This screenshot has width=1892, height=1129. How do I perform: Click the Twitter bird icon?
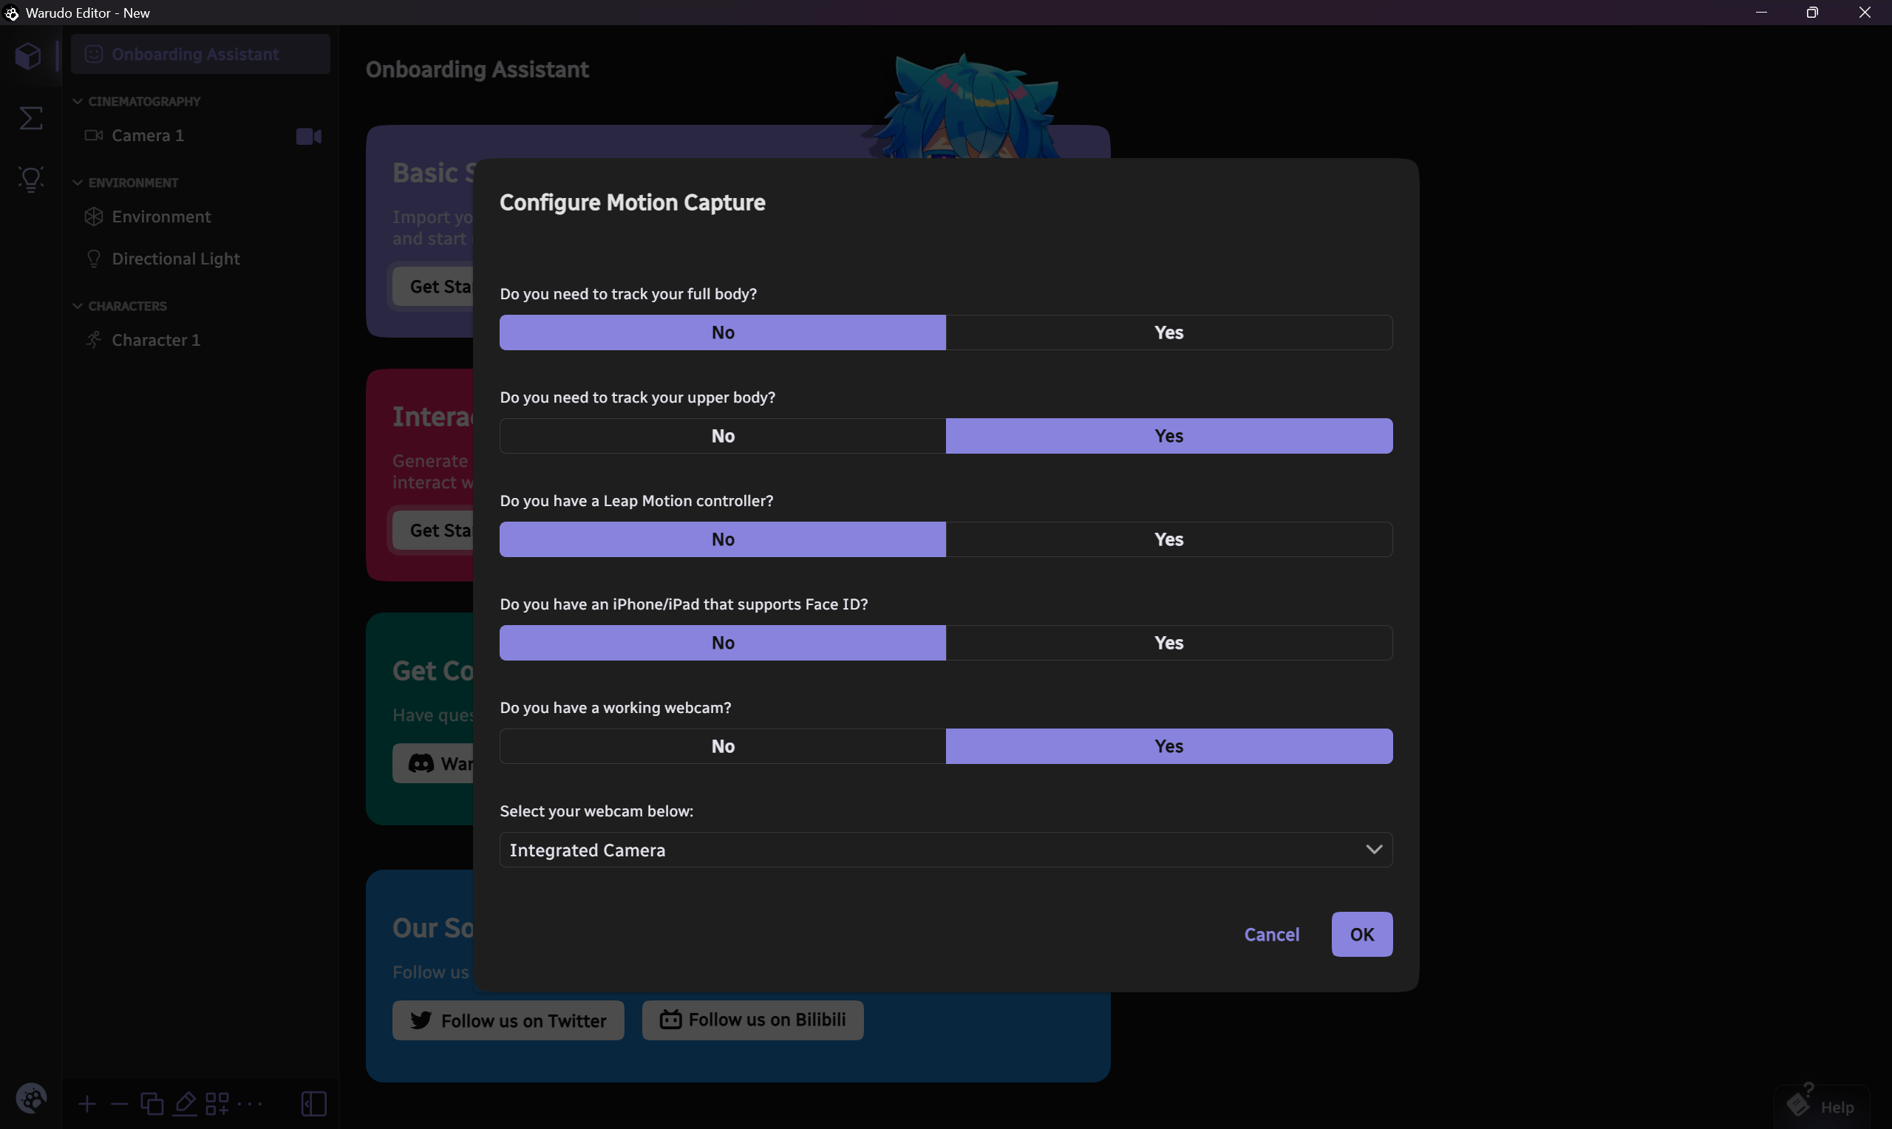[x=421, y=1020]
